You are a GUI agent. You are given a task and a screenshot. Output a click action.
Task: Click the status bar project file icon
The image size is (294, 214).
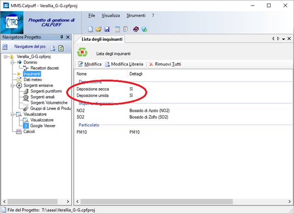pyautogui.click(x=4, y=210)
